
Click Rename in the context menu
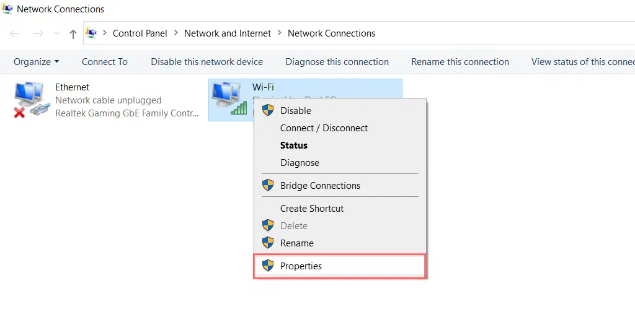296,243
